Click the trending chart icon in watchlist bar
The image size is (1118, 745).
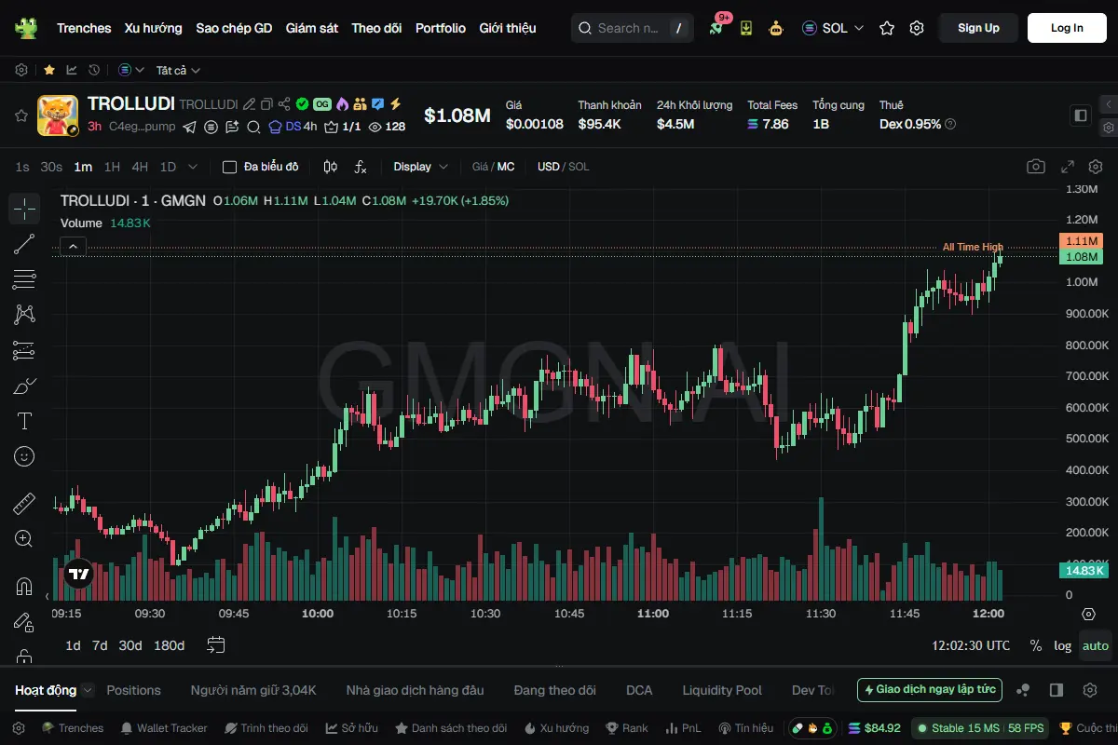[72, 70]
